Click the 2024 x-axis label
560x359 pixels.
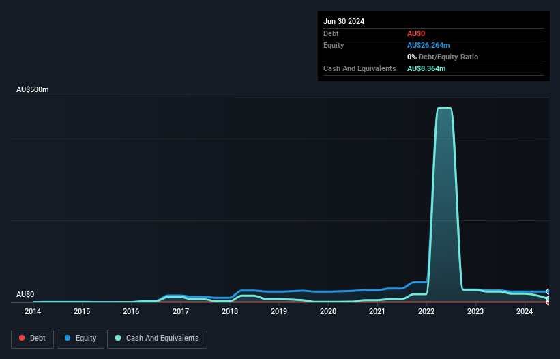[525, 311]
